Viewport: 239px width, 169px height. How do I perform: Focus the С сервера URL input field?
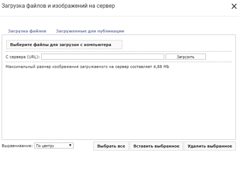[x=103, y=57]
